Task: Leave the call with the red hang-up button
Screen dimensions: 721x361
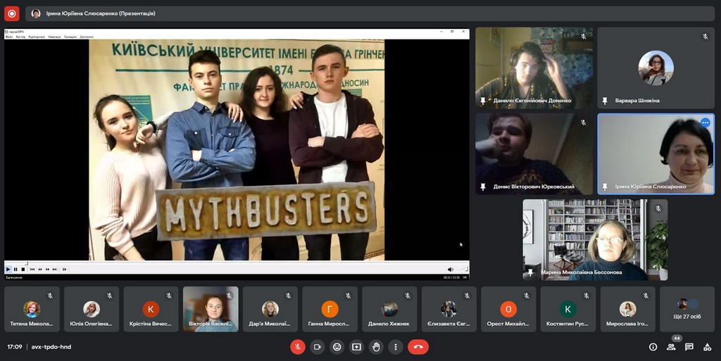Action: click(x=418, y=347)
